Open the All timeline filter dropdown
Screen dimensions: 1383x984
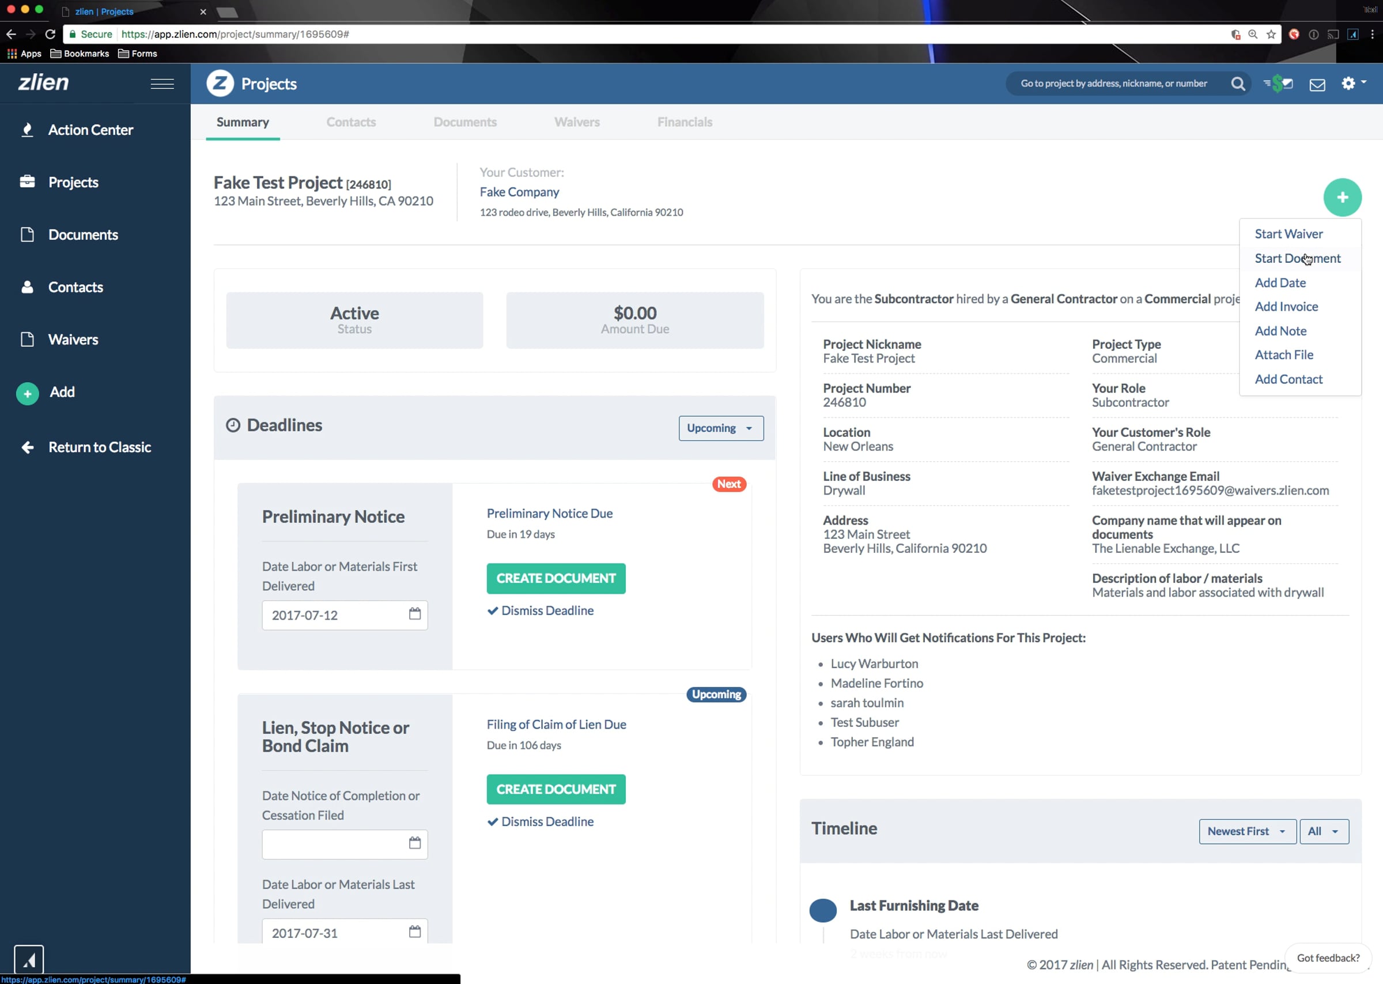pos(1323,831)
